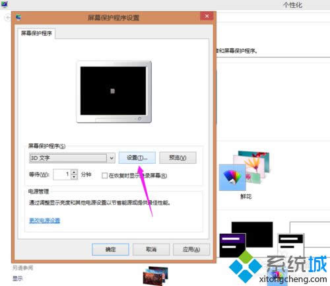Increase the wait time with the up arrow

(x=75, y=172)
